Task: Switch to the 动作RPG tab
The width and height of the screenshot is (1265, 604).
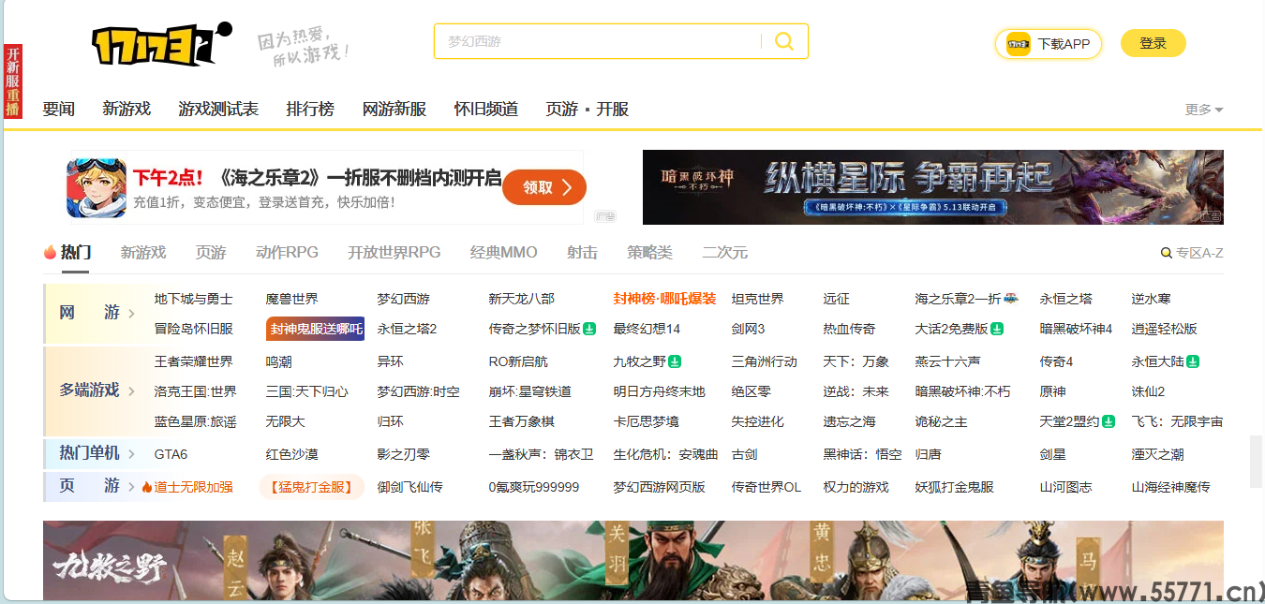Action: 287,253
